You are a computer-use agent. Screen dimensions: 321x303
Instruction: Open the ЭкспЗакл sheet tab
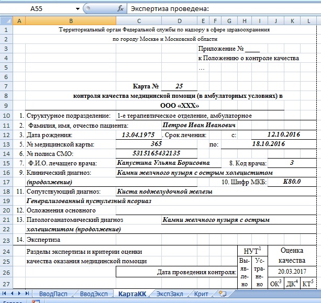tap(170, 294)
